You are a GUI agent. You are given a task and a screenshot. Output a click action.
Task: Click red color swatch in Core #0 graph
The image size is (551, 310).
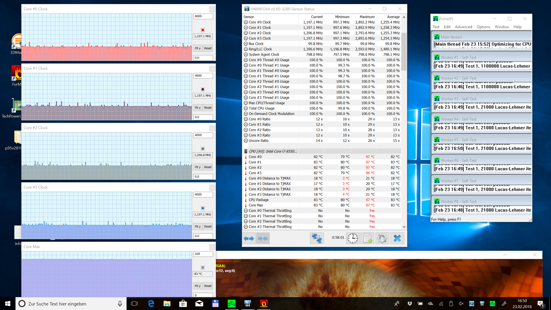click(203, 30)
